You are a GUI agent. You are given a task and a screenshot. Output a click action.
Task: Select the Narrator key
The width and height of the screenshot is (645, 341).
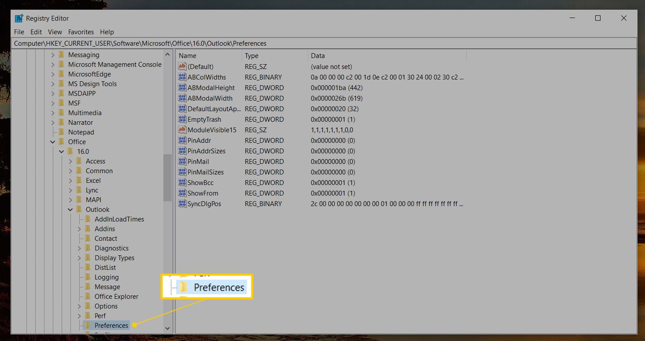(81, 122)
